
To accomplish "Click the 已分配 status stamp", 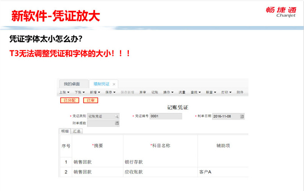I will [x=70, y=100].
